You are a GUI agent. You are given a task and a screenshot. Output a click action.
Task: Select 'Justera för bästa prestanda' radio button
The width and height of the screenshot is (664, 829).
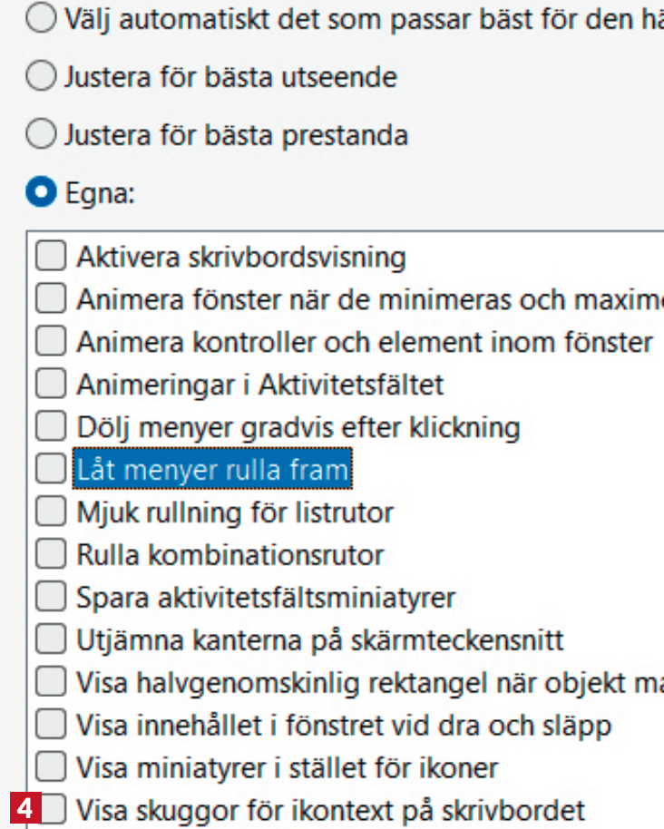tap(41, 136)
